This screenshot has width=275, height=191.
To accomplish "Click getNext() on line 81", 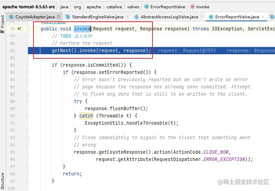I will (64, 50).
